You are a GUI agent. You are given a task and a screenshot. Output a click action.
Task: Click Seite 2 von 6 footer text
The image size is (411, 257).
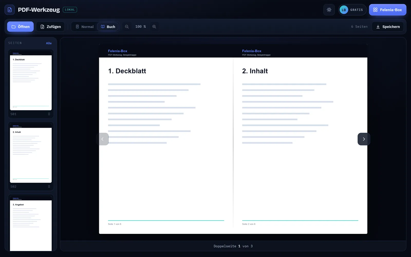click(249, 224)
